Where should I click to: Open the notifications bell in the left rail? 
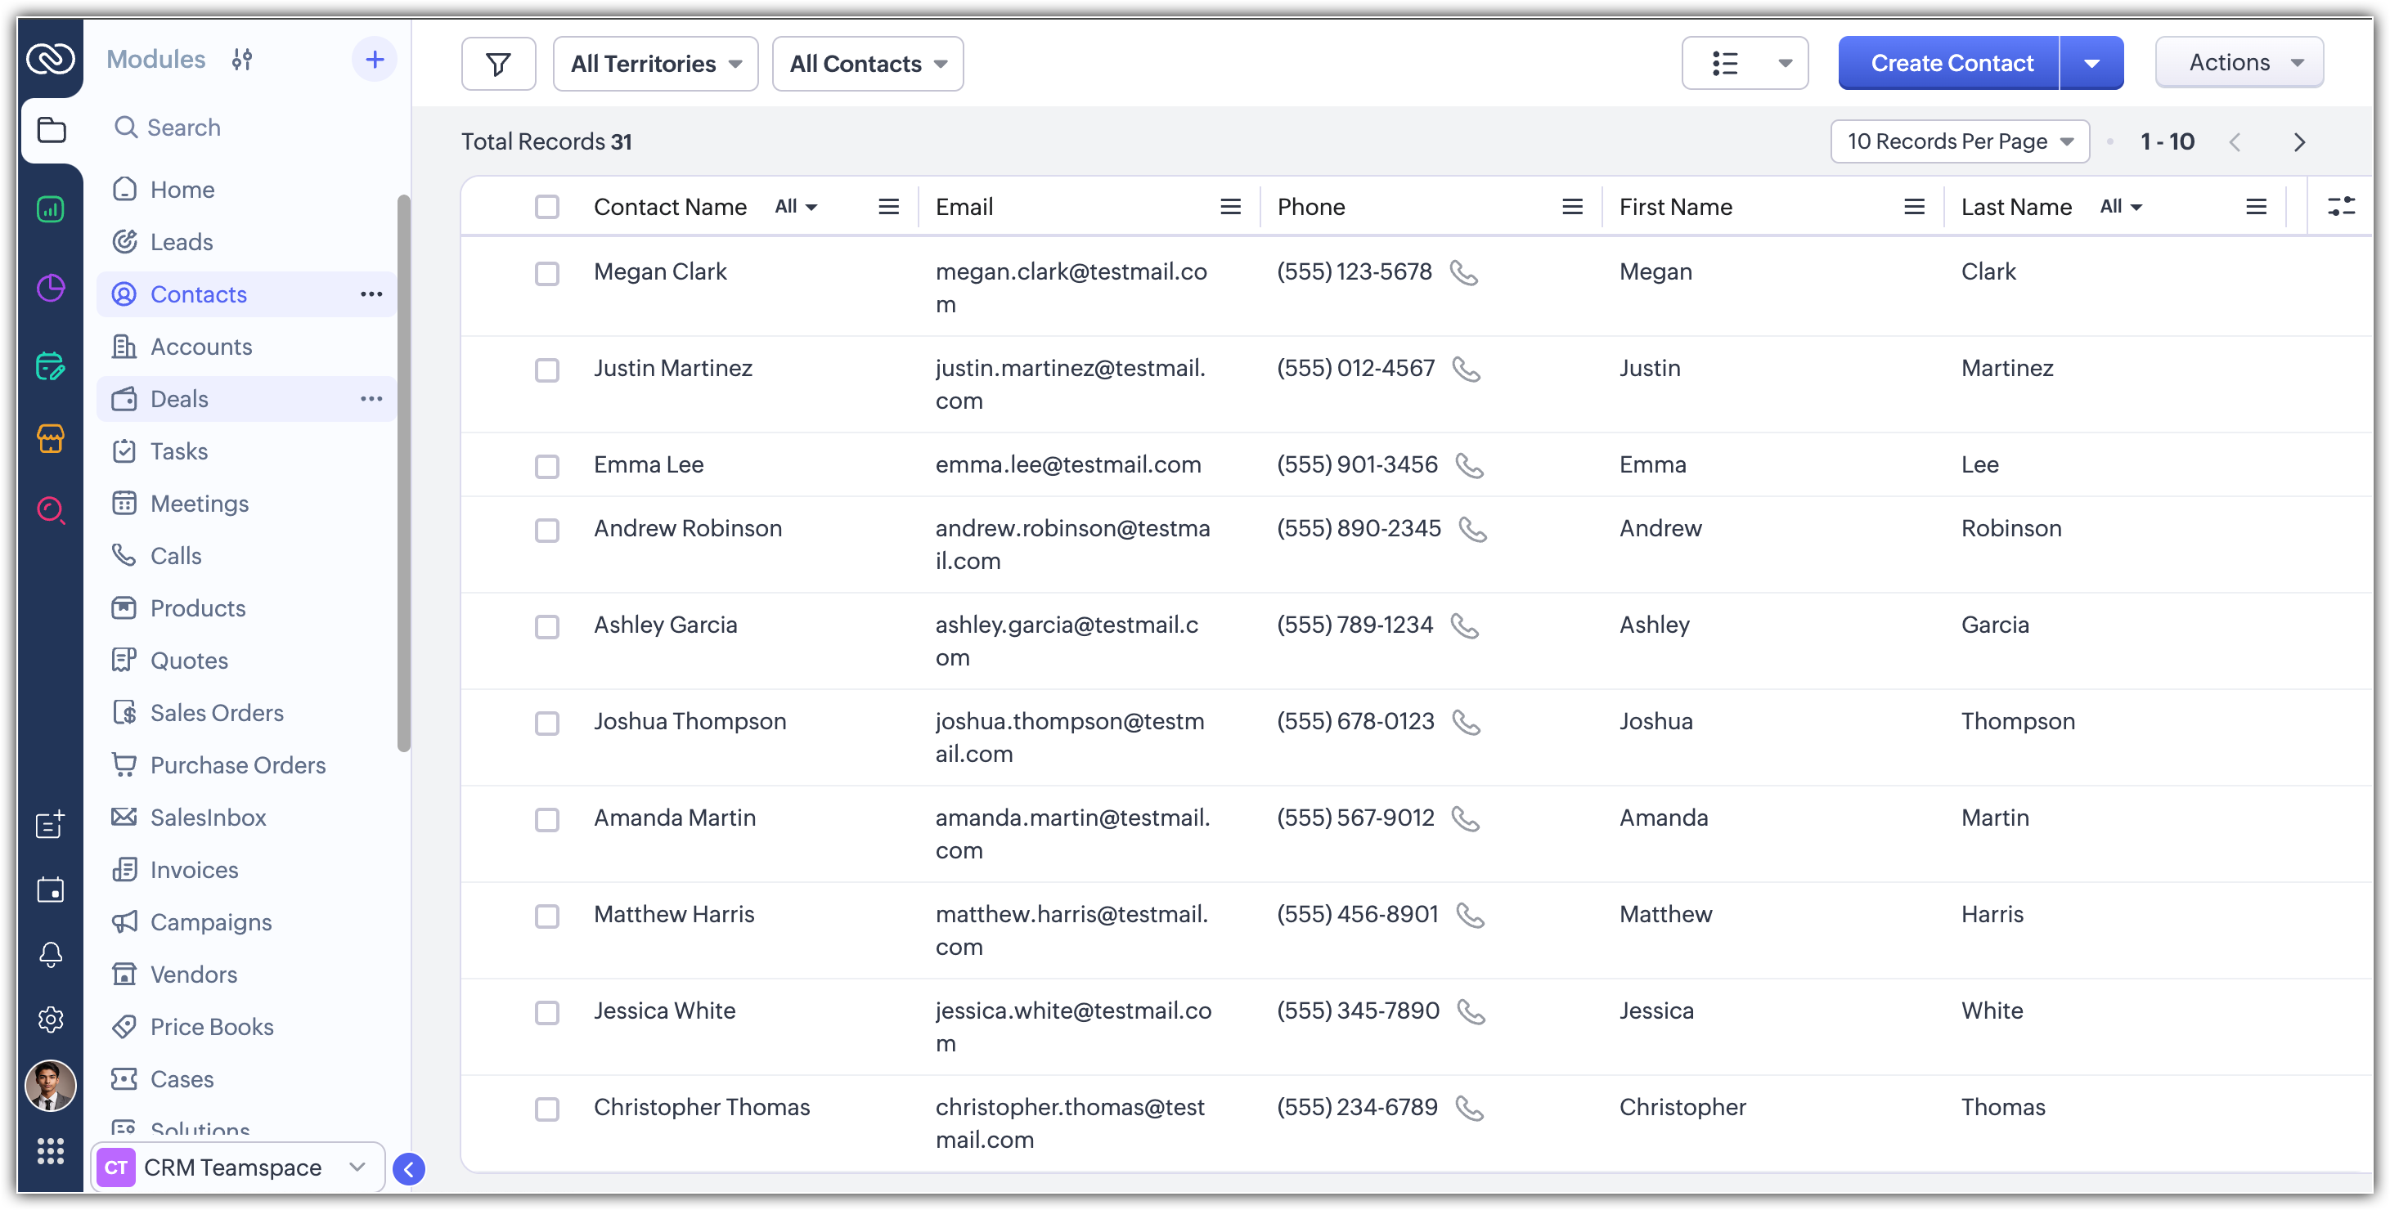point(50,954)
